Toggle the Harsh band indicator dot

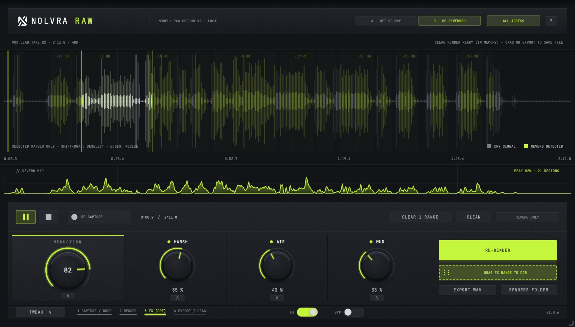coord(169,242)
